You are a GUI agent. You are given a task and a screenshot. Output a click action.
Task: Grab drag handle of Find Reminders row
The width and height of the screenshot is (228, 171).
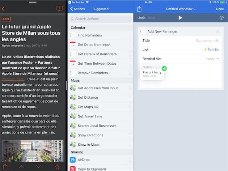(x=130, y=35)
